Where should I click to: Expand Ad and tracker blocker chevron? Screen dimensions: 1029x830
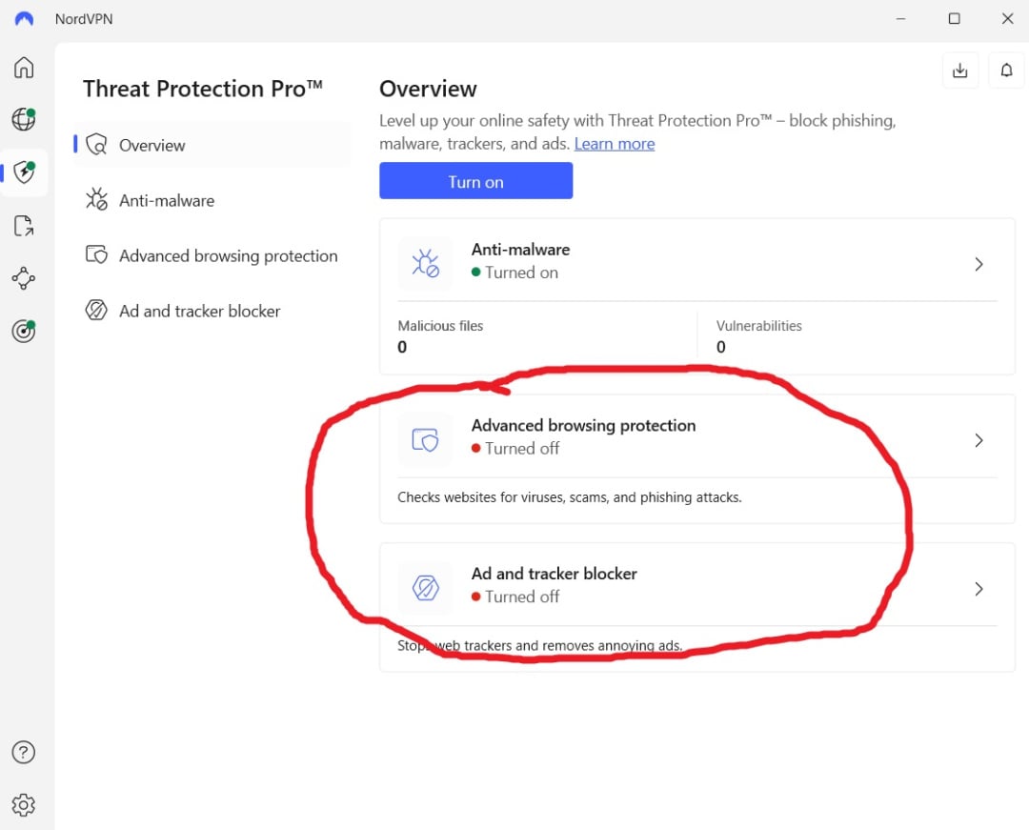[979, 589]
